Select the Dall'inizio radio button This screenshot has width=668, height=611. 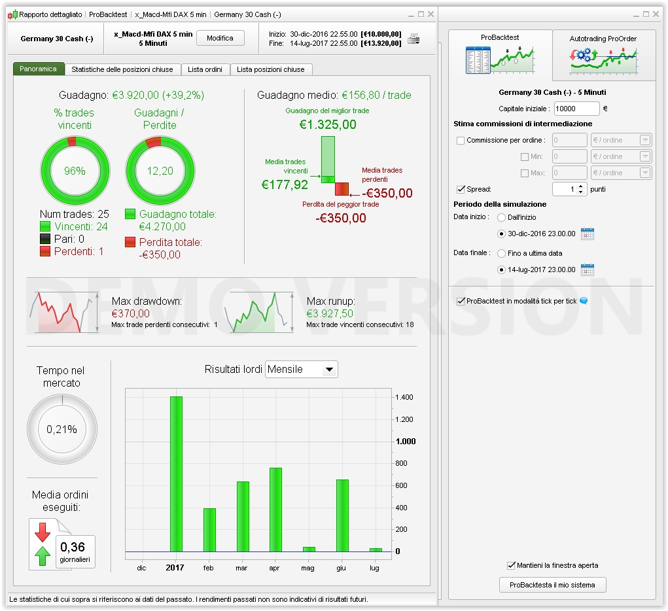pyautogui.click(x=501, y=217)
